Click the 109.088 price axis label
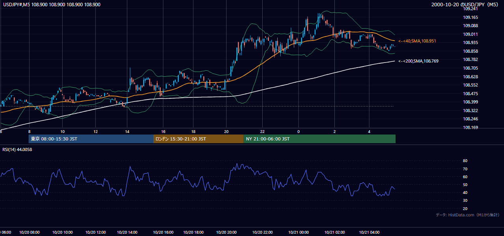 pos(470,26)
